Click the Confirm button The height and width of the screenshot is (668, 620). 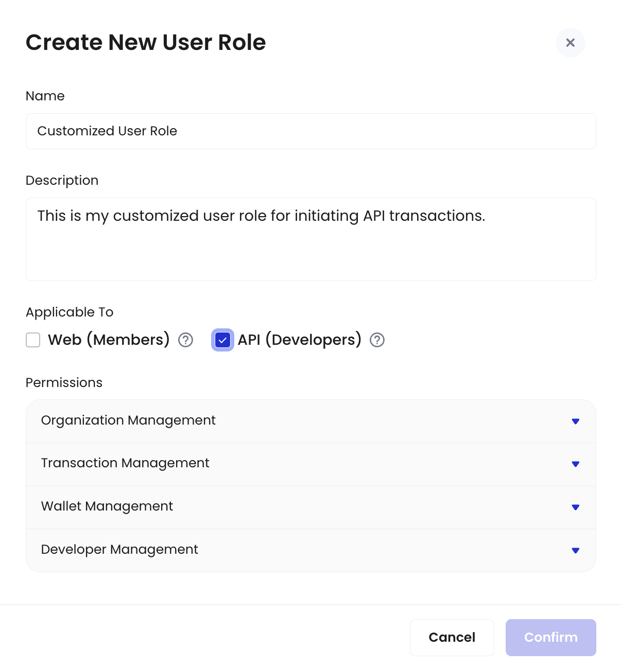click(x=551, y=638)
